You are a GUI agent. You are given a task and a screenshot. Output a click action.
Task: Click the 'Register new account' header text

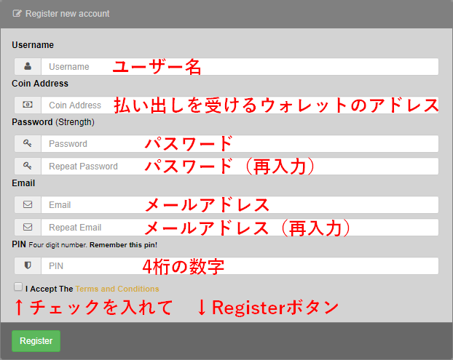(x=67, y=14)
